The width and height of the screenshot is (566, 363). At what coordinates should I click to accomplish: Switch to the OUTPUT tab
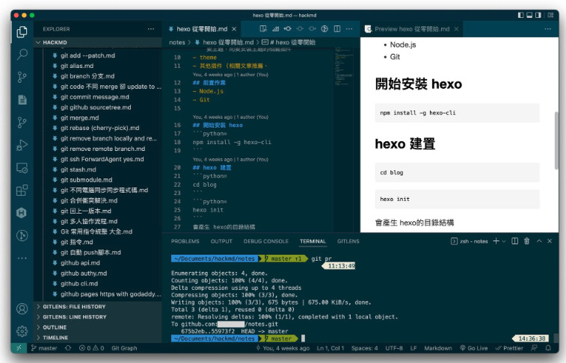221,241
